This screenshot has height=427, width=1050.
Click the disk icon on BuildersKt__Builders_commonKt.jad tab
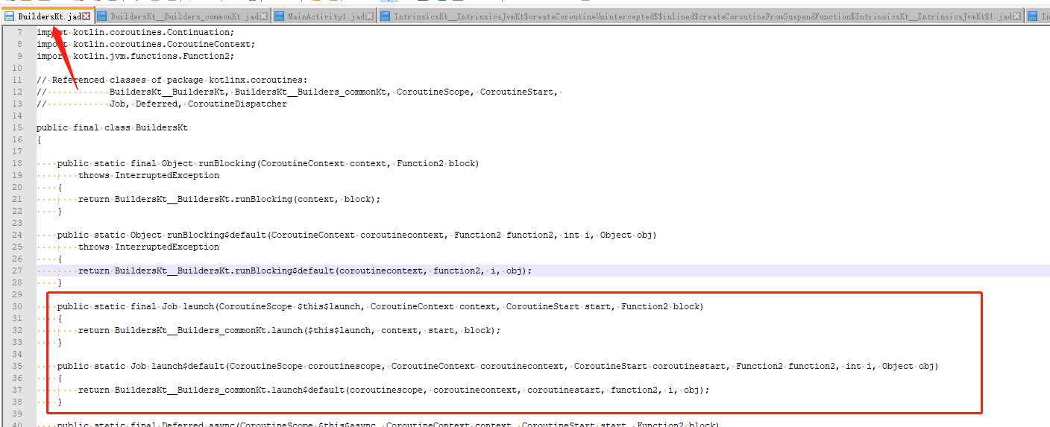(102, 16)
